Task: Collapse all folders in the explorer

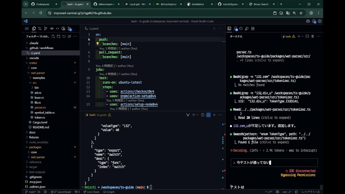Action: pos(69,36)
